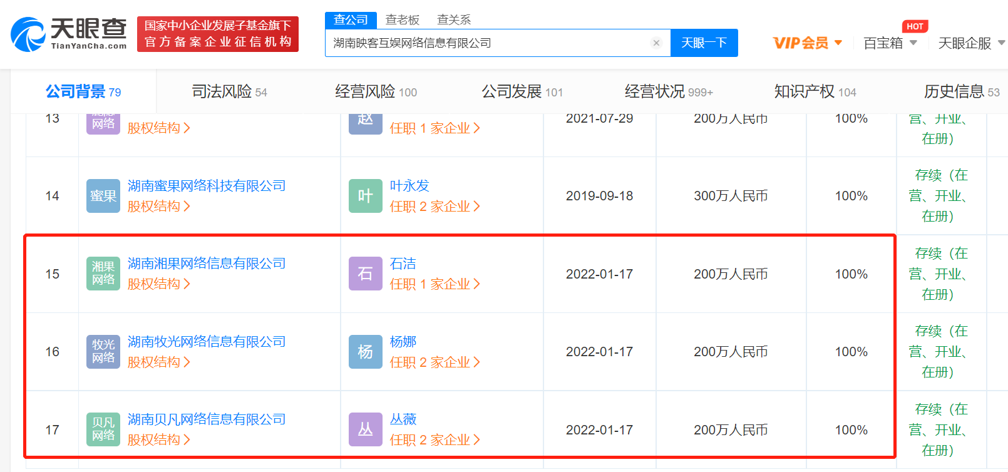Screen dimensions: 1008x472
Task: Open the 百宝箱 dropdown menu
Action: [x=890, y=43]
